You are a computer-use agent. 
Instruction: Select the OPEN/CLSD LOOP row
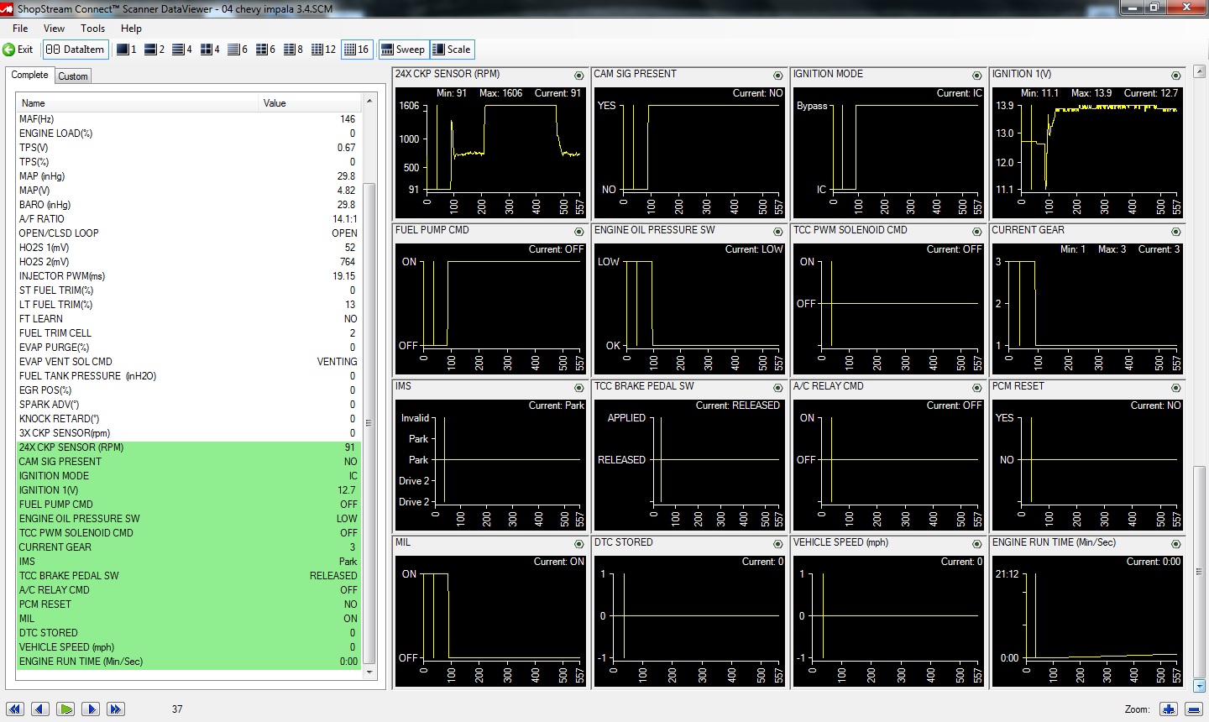tap(189, 233)
